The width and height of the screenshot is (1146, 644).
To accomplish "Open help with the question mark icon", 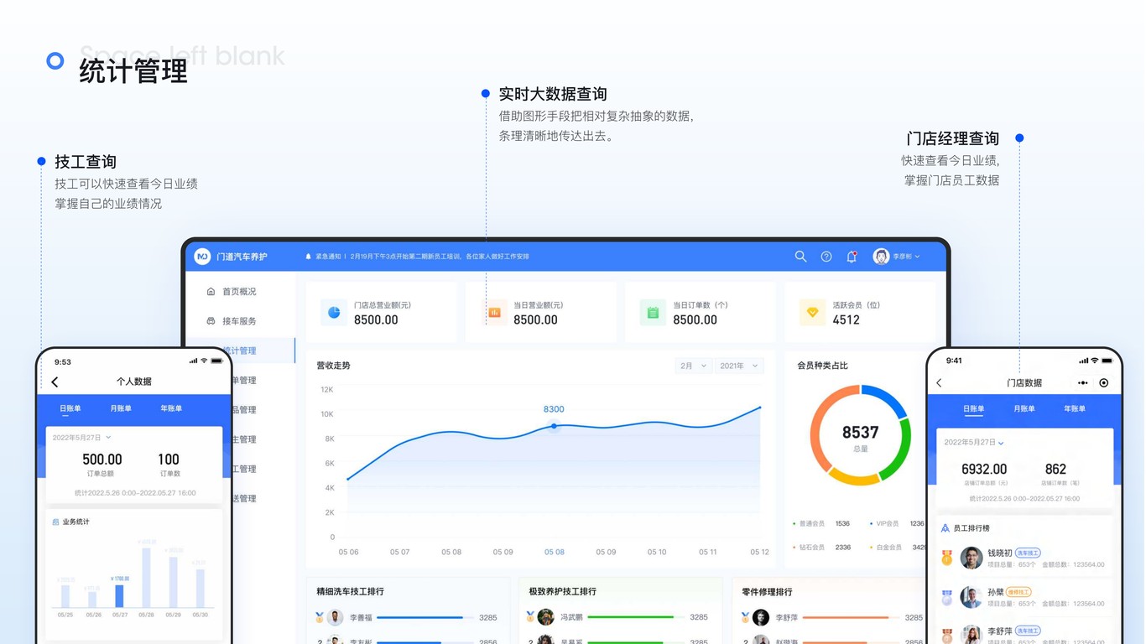I will pos(826,257).
